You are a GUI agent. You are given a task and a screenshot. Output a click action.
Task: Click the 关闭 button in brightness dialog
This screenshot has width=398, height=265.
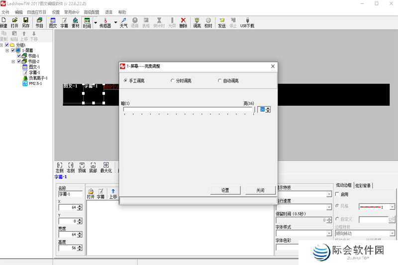pos(260,190)
